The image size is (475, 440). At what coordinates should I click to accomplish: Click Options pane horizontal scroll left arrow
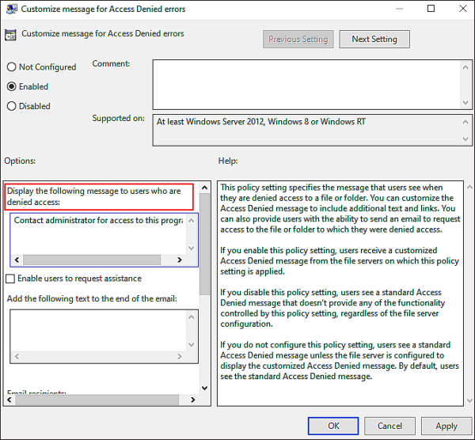tap(9, 400)
